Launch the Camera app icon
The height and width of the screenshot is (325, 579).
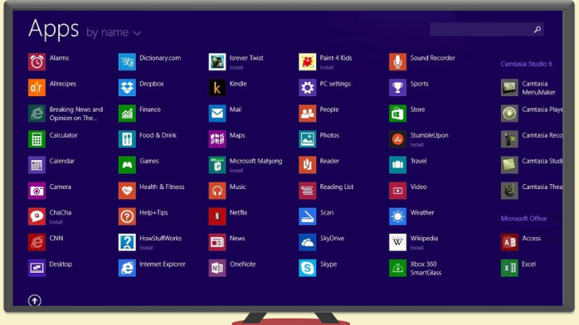[x=36, y=191]
